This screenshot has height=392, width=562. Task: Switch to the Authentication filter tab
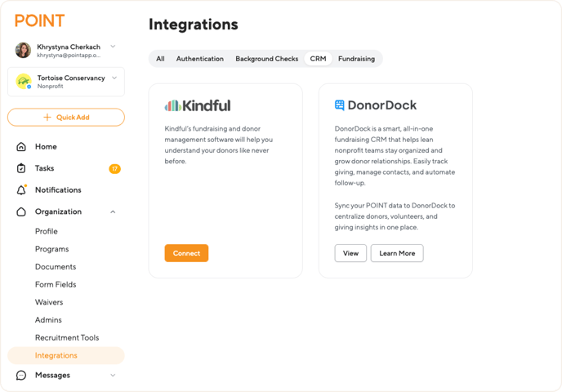pyautogui.click(x=199, y=59)
